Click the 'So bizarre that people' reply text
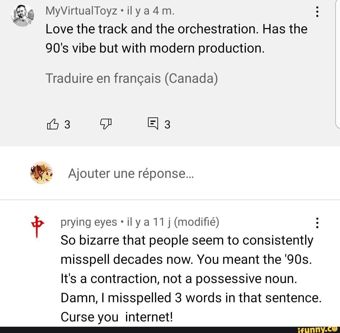 click(x=187, y=240)
